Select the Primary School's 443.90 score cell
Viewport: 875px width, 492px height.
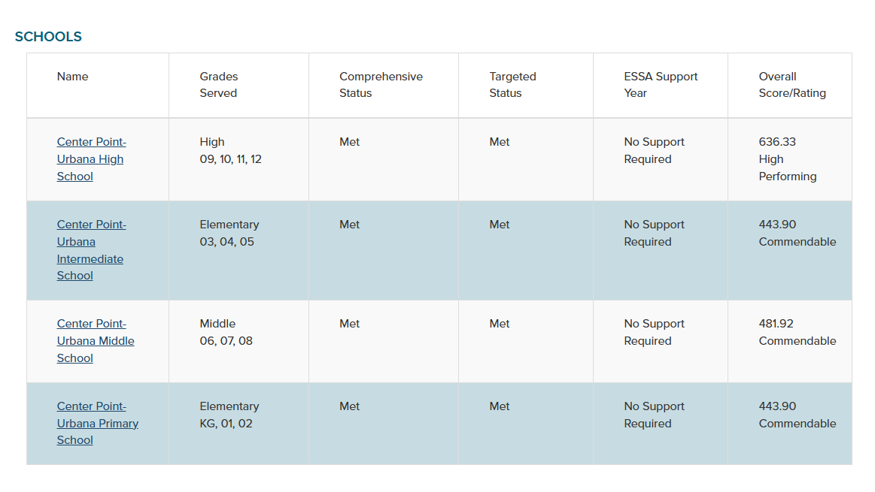tap(797, 415)
